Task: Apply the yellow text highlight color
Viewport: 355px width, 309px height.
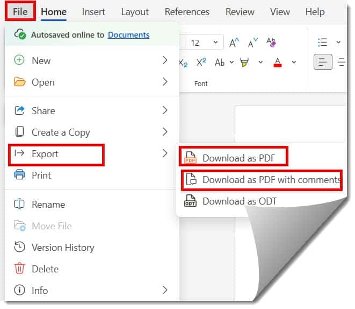Action: [244, 62]
